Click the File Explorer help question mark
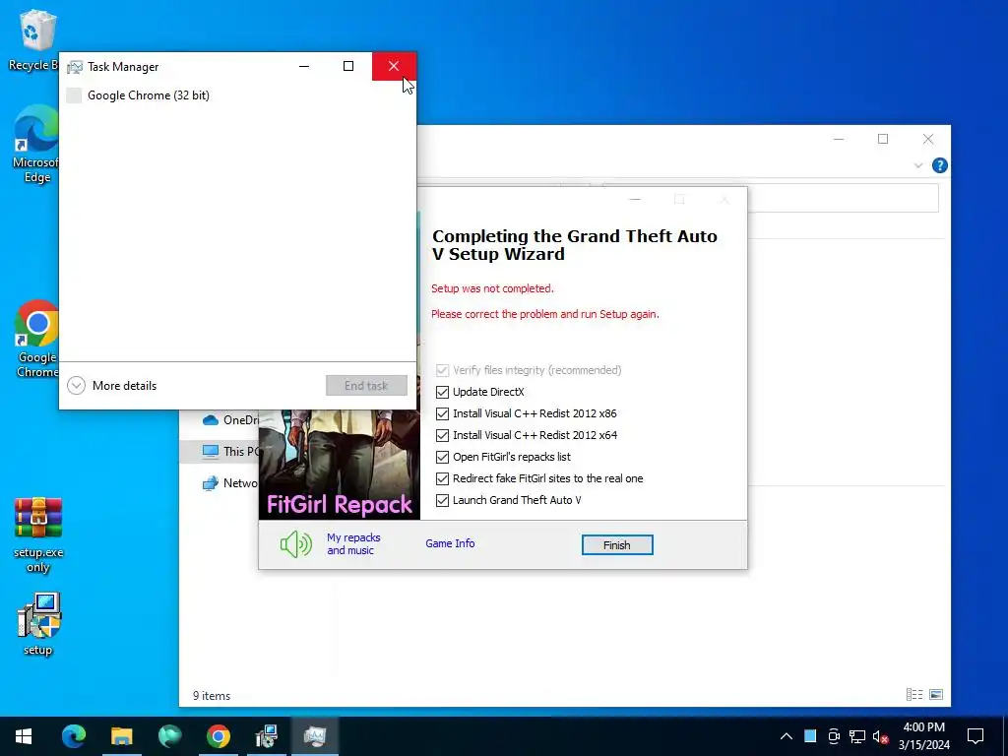 pos(939,165)
